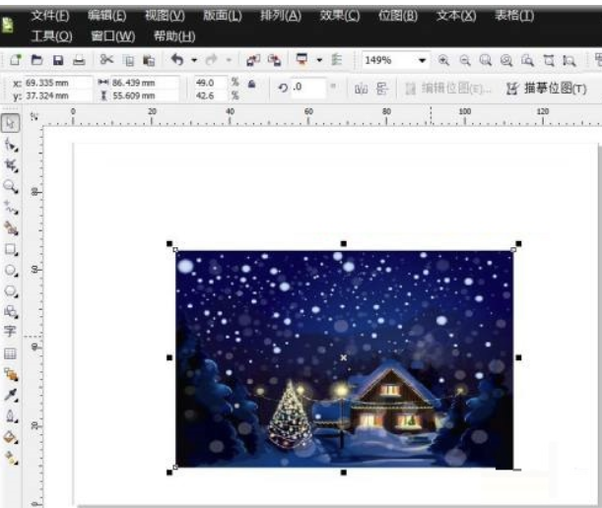Select the Outline pen tool
The height and width of the screenshot is (508, 602).
[11, 415]
